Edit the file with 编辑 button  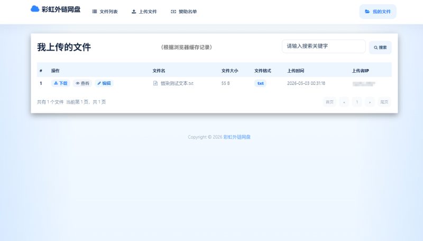(x=104, y=83)
